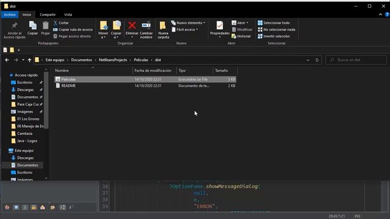This screenshot has width=390, height=219.
Task: Open the Archivo tab
Action: pos(10,15)
